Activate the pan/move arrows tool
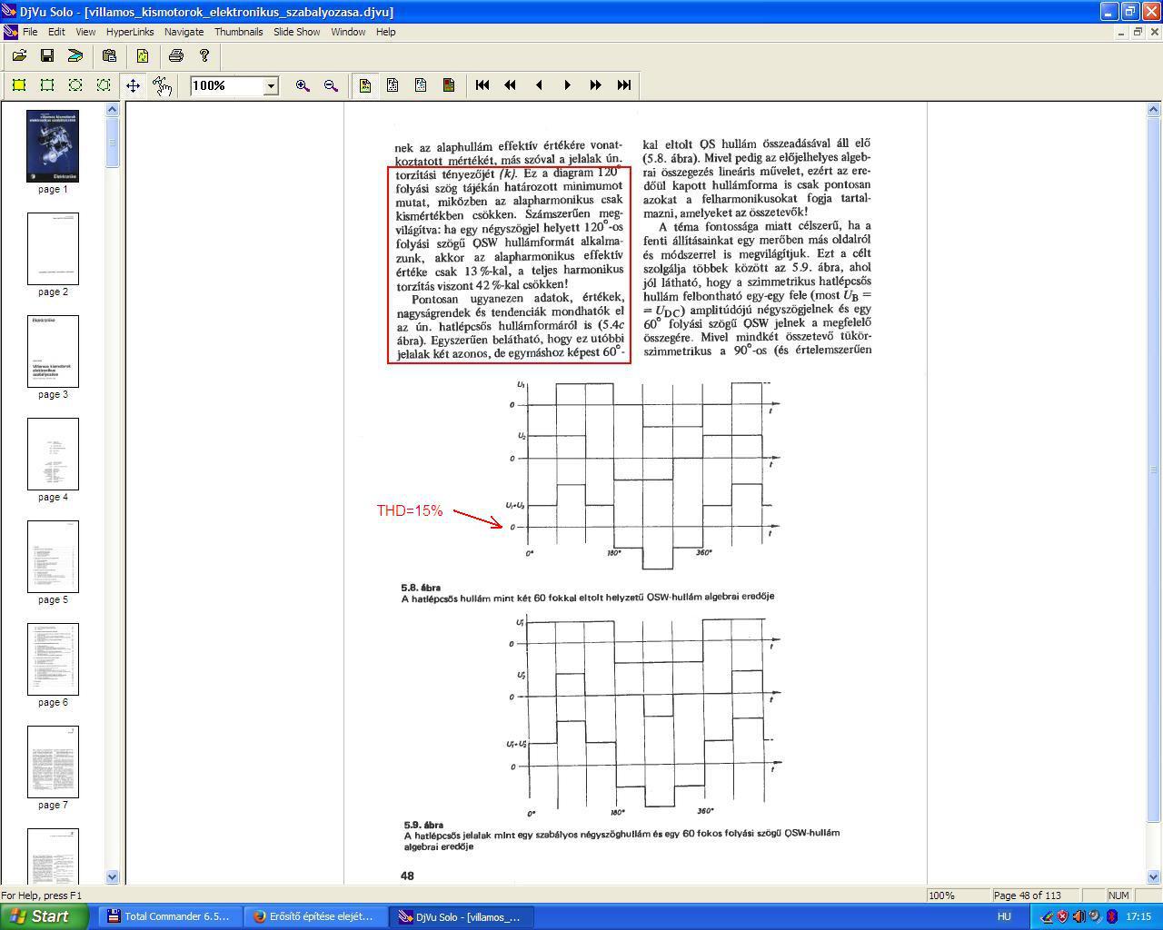The height and width of the screenshot is (930, 1163). coord(133,85)
